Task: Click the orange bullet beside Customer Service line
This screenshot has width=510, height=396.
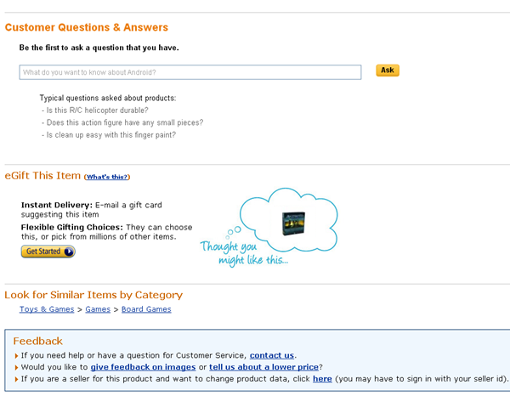Action: pos(16,355)
